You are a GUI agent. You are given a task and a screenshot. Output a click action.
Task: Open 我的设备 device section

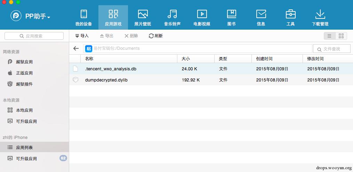click(83, 18)
